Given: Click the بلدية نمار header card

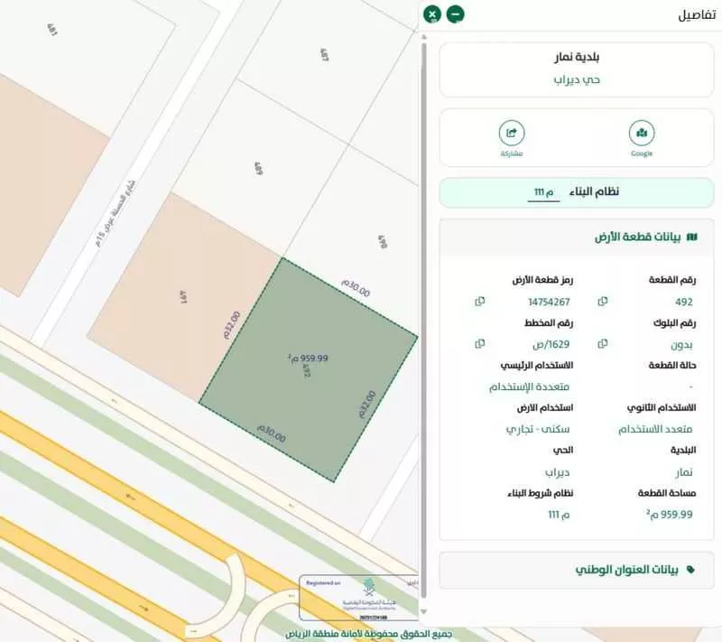Looking at the screenshot, I should click(578, 57).
